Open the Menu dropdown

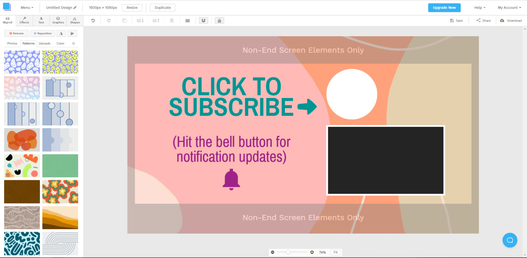[27, 7]
